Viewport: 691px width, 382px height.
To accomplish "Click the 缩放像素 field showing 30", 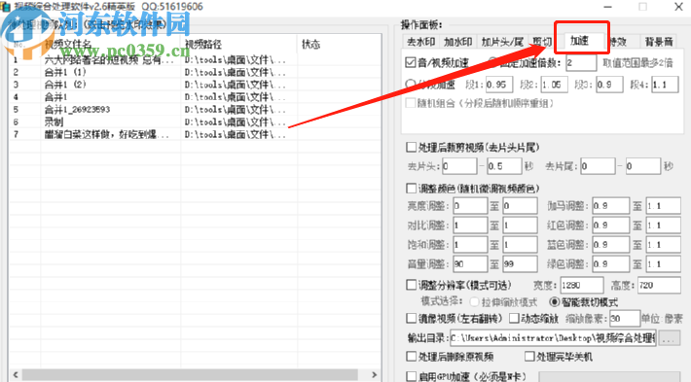I will [625, 318].
